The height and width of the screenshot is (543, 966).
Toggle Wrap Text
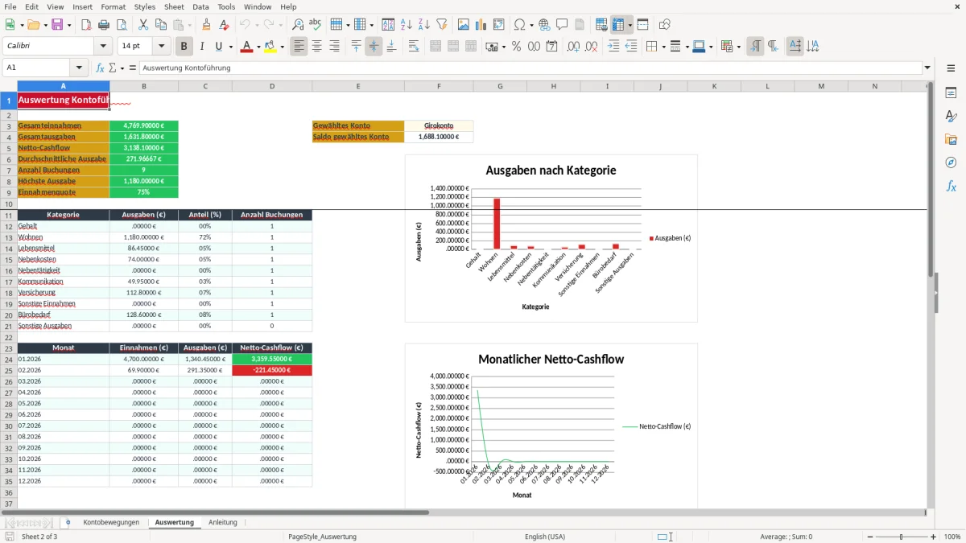414,47
